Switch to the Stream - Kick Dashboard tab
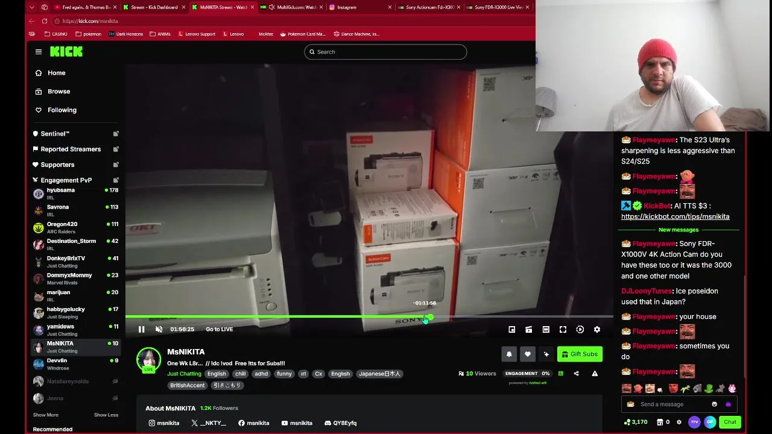Screen dimensions: 772x434 pyautogui.click(x=153, y=7)
